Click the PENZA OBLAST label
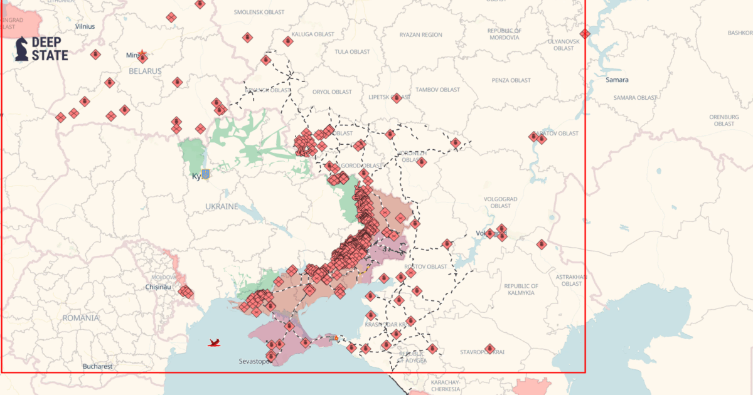The width and height of the screenshot is (753, 395). 511,80
